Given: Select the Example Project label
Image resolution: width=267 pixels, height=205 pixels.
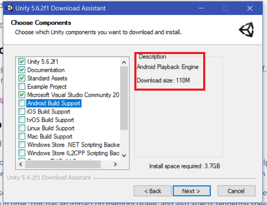Looking at the screenshot, I should [x=47, y=86].
